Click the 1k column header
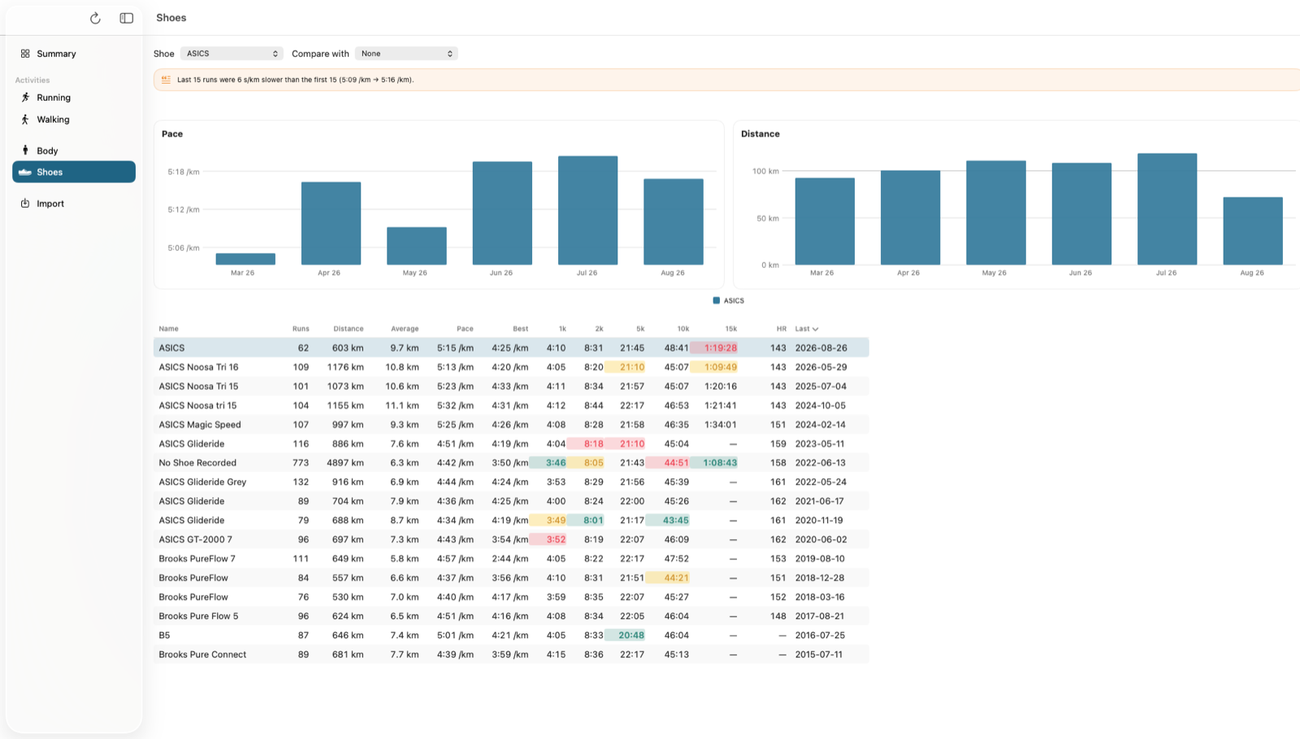This screenshot has height=739, width=1300. pos(562,329)
